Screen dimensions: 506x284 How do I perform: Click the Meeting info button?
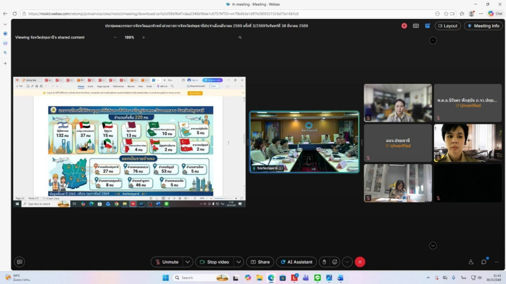[483, 26]
